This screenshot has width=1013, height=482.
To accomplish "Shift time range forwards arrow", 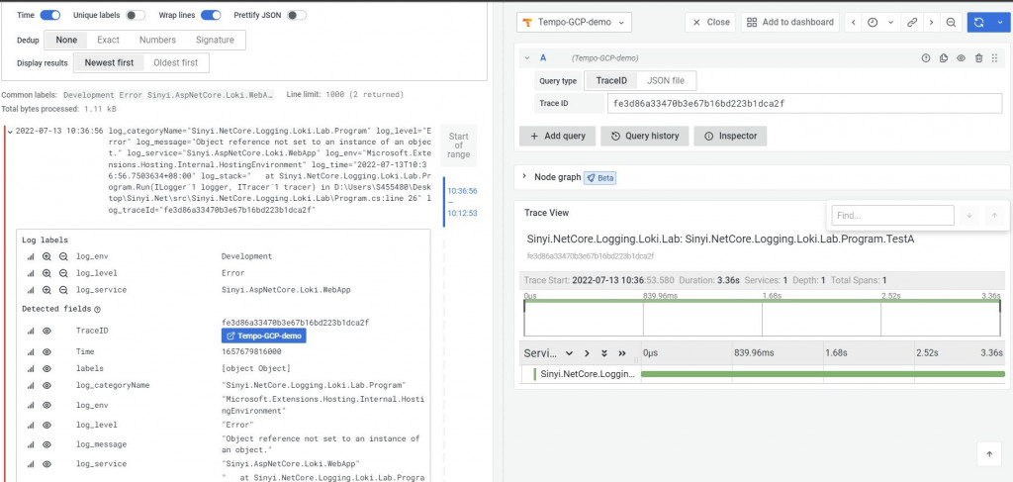I will [931, 22].
